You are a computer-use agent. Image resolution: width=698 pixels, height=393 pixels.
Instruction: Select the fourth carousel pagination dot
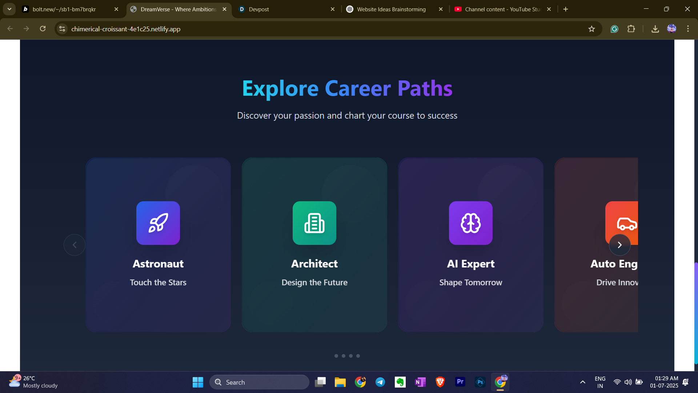358,356
